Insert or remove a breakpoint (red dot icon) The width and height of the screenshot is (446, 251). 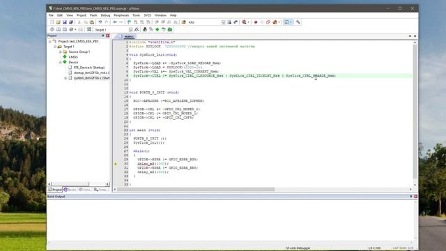[256, 22]
